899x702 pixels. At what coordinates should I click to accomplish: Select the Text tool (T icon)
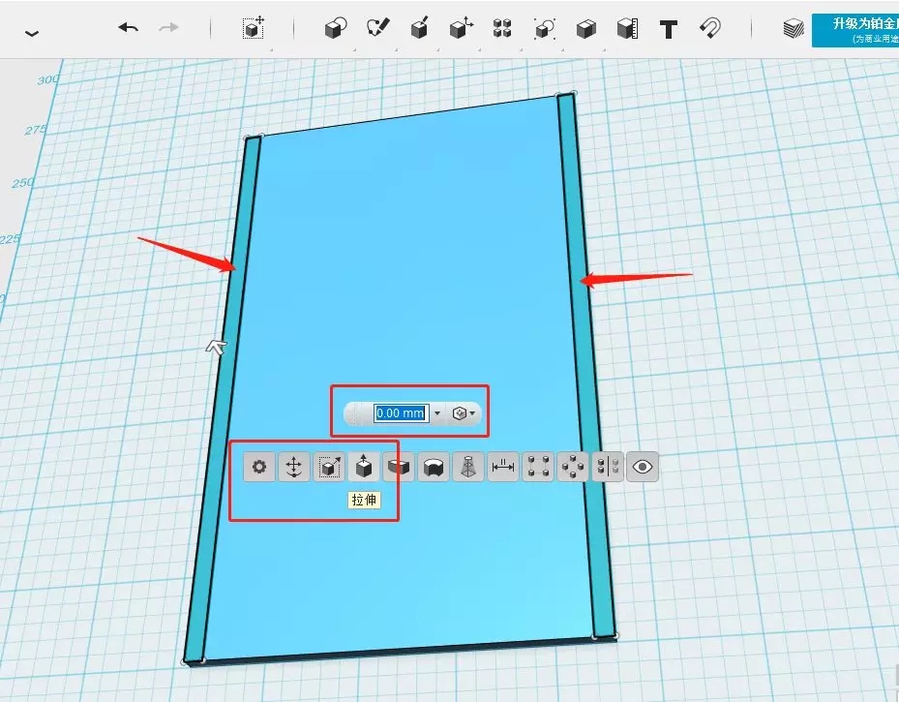[x=667, y=28]
